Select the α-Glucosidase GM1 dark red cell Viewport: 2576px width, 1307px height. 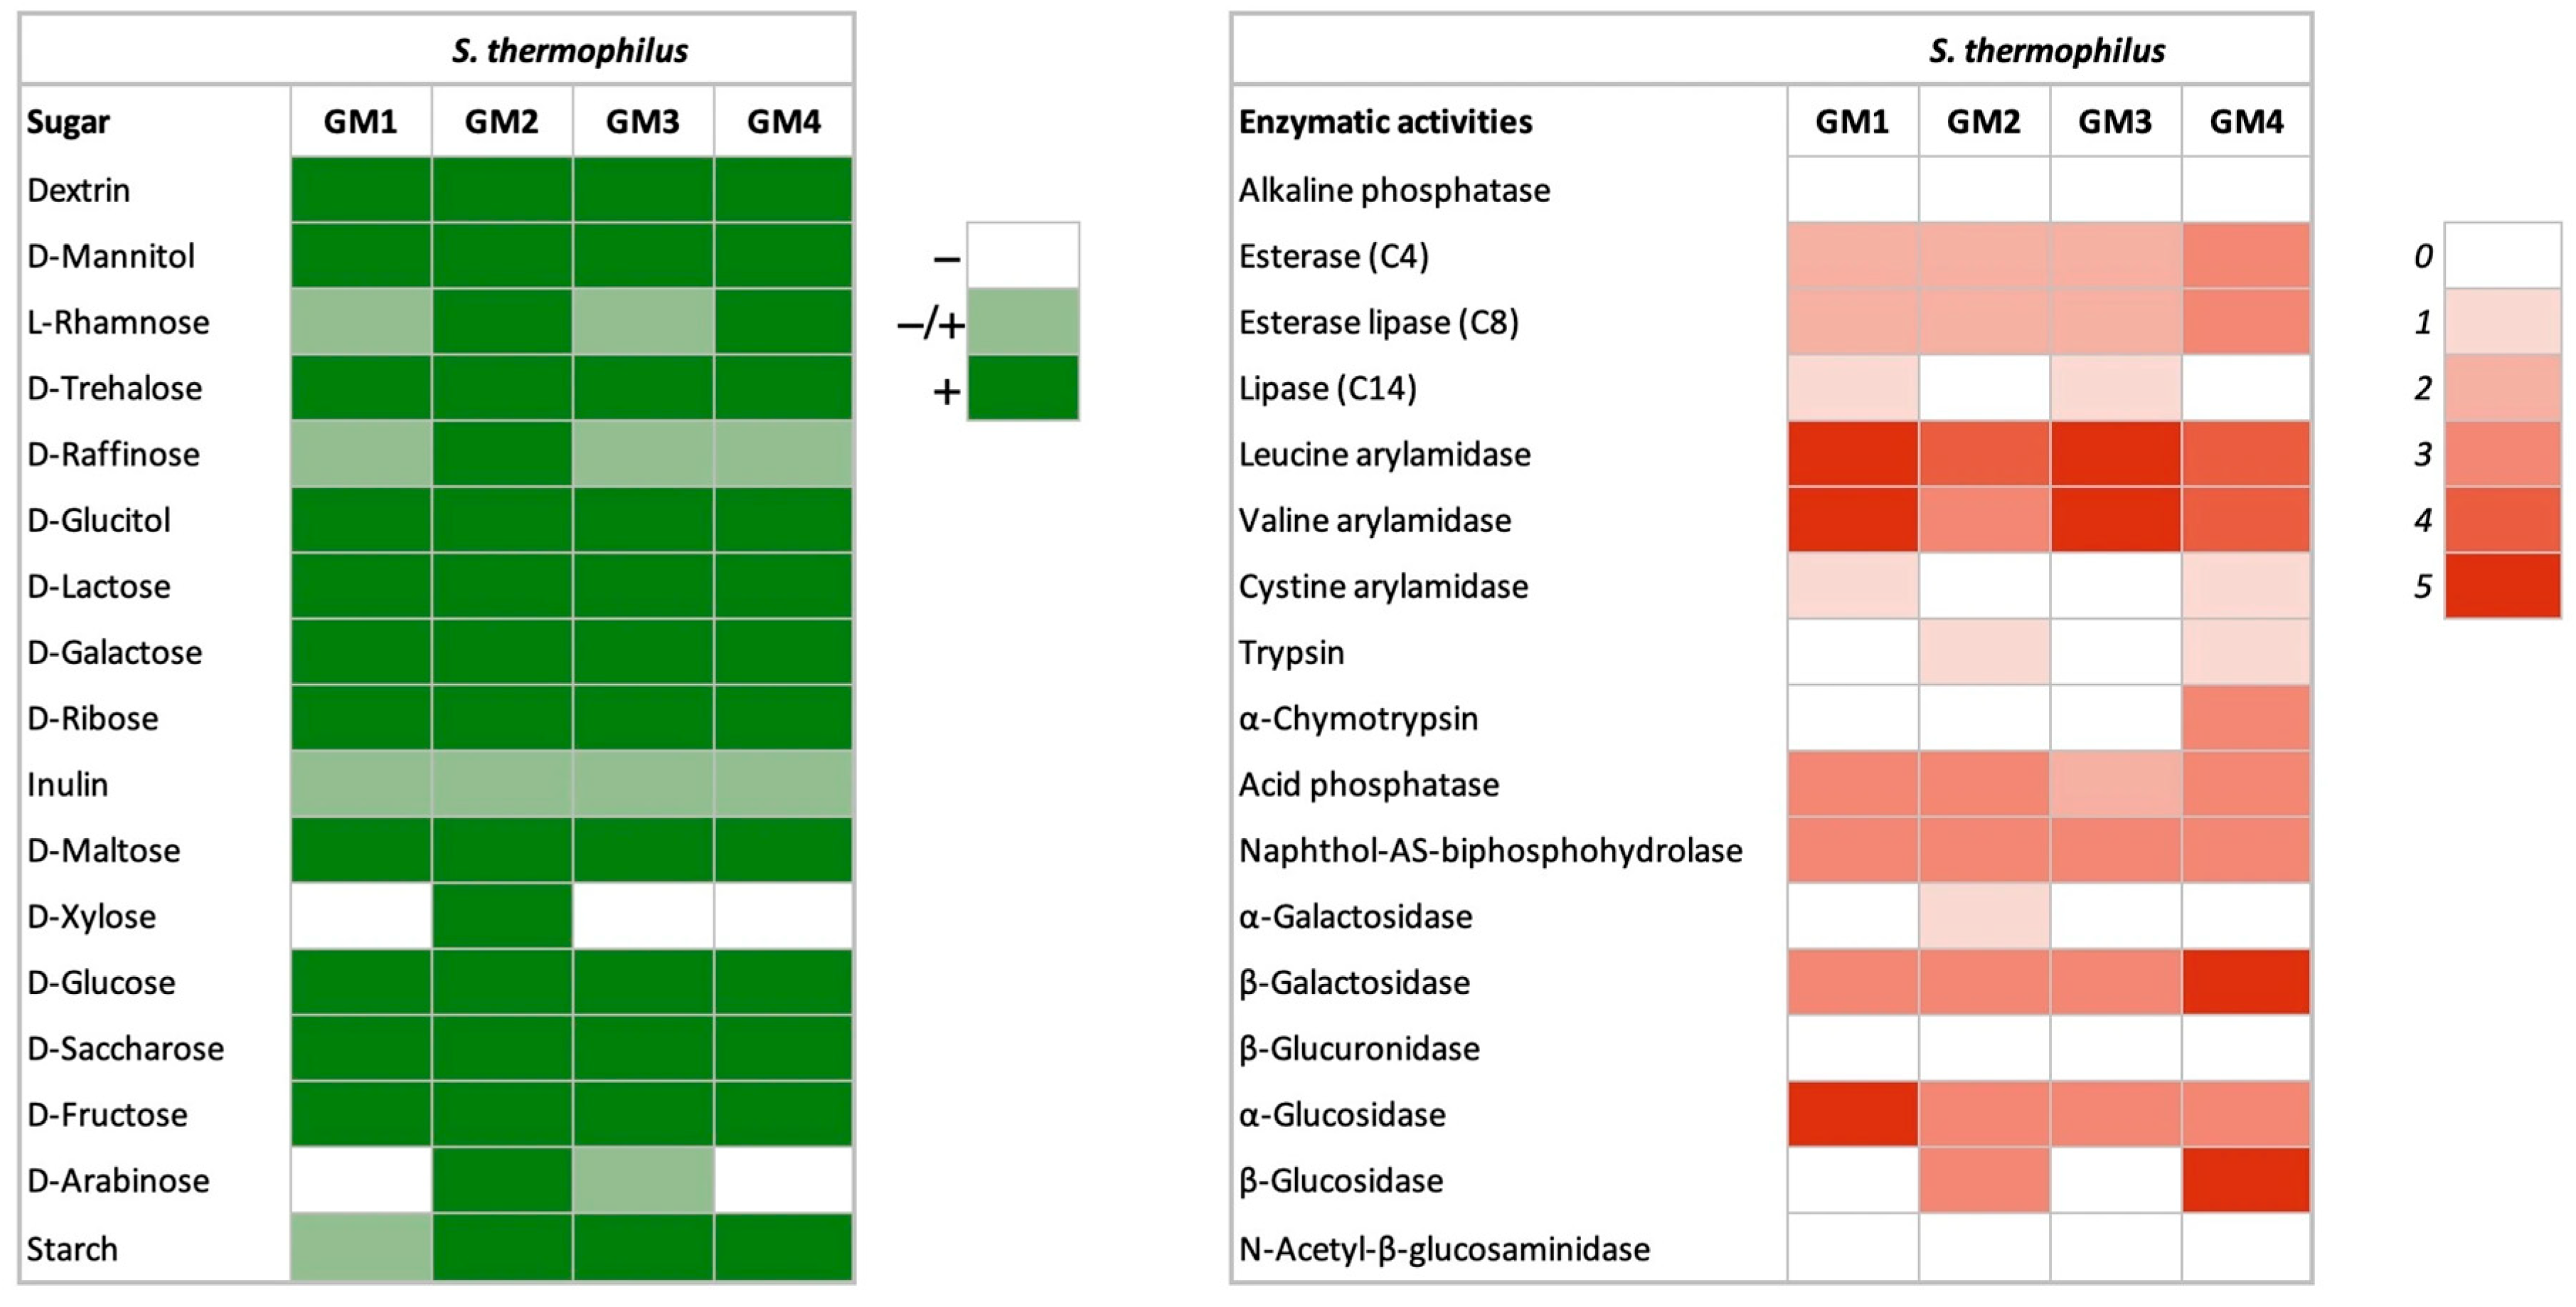coord(1852,1114)
